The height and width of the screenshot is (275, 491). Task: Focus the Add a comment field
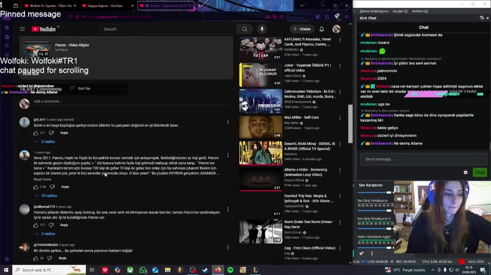131,102
